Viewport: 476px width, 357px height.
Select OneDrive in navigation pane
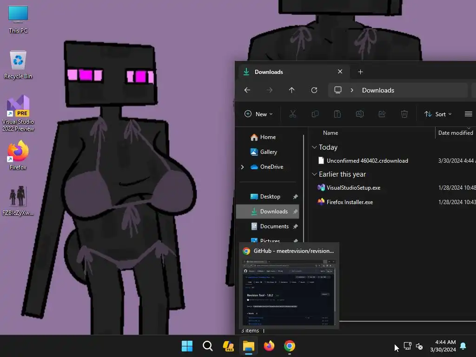(x=271, y=167)
